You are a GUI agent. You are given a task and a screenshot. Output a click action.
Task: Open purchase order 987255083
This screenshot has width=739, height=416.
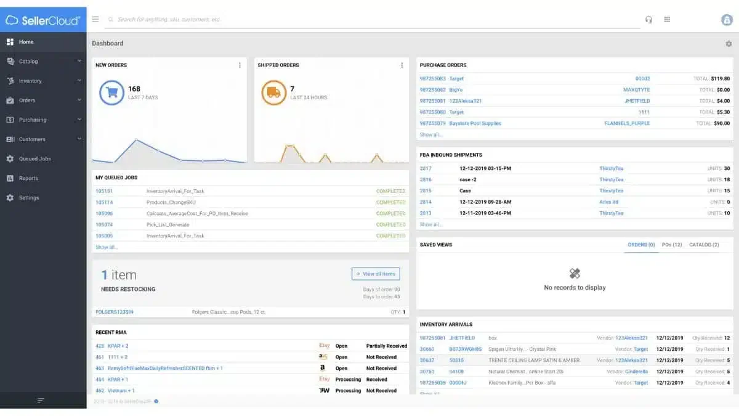(x=433, y=79)
